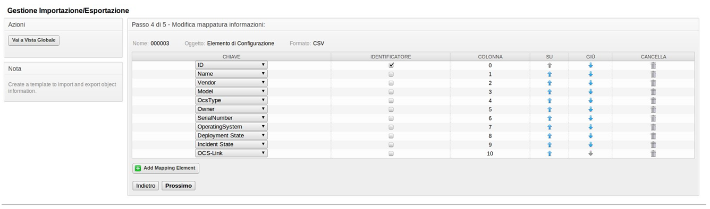The width and height of the screenshot is (710, 209).
Task: Move Deployment State row down
Action: point(590,136)
